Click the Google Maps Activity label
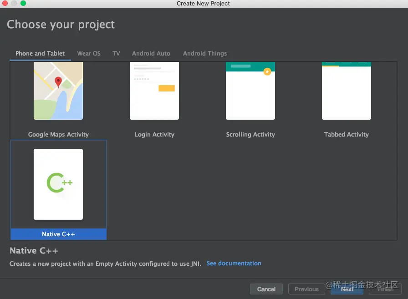This screenshot has width=408, height=299. coord(58,134)
